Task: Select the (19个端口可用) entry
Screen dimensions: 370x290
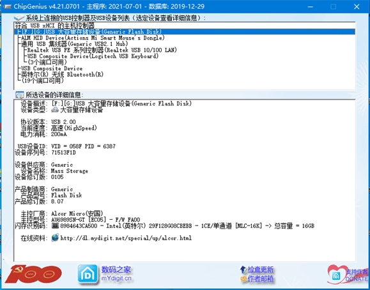Action: coord(42,80)
